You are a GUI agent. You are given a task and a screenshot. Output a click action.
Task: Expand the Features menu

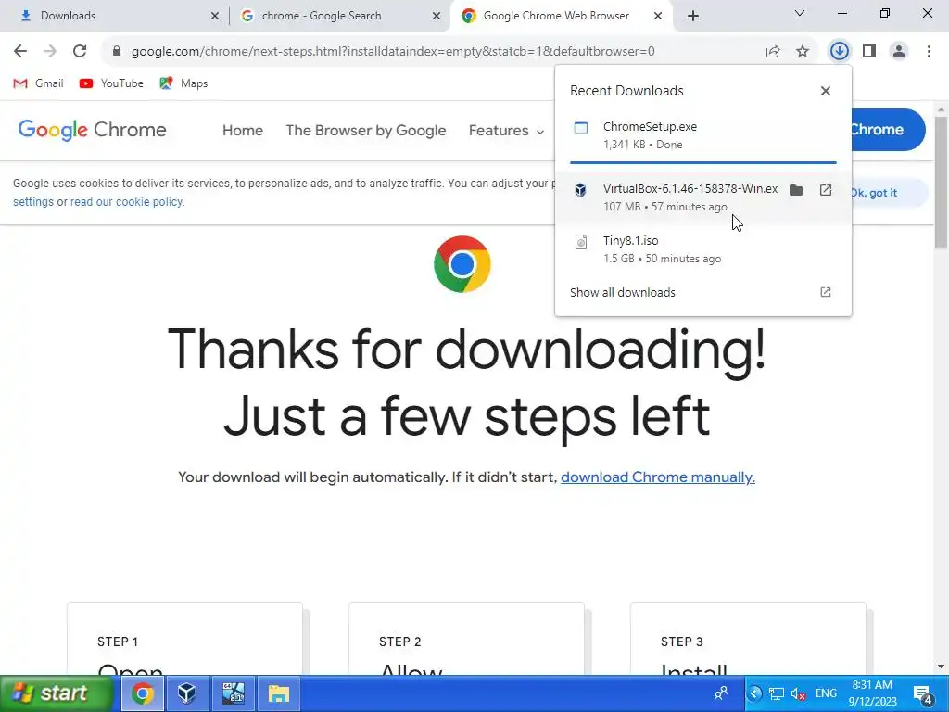506,130
